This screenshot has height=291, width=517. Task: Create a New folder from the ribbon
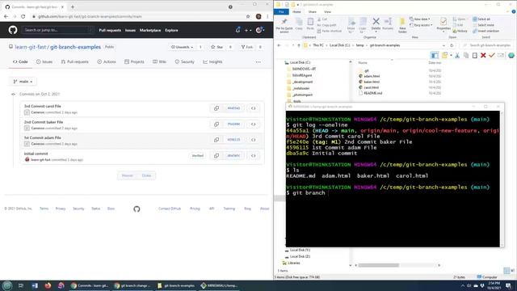(402, 25)
